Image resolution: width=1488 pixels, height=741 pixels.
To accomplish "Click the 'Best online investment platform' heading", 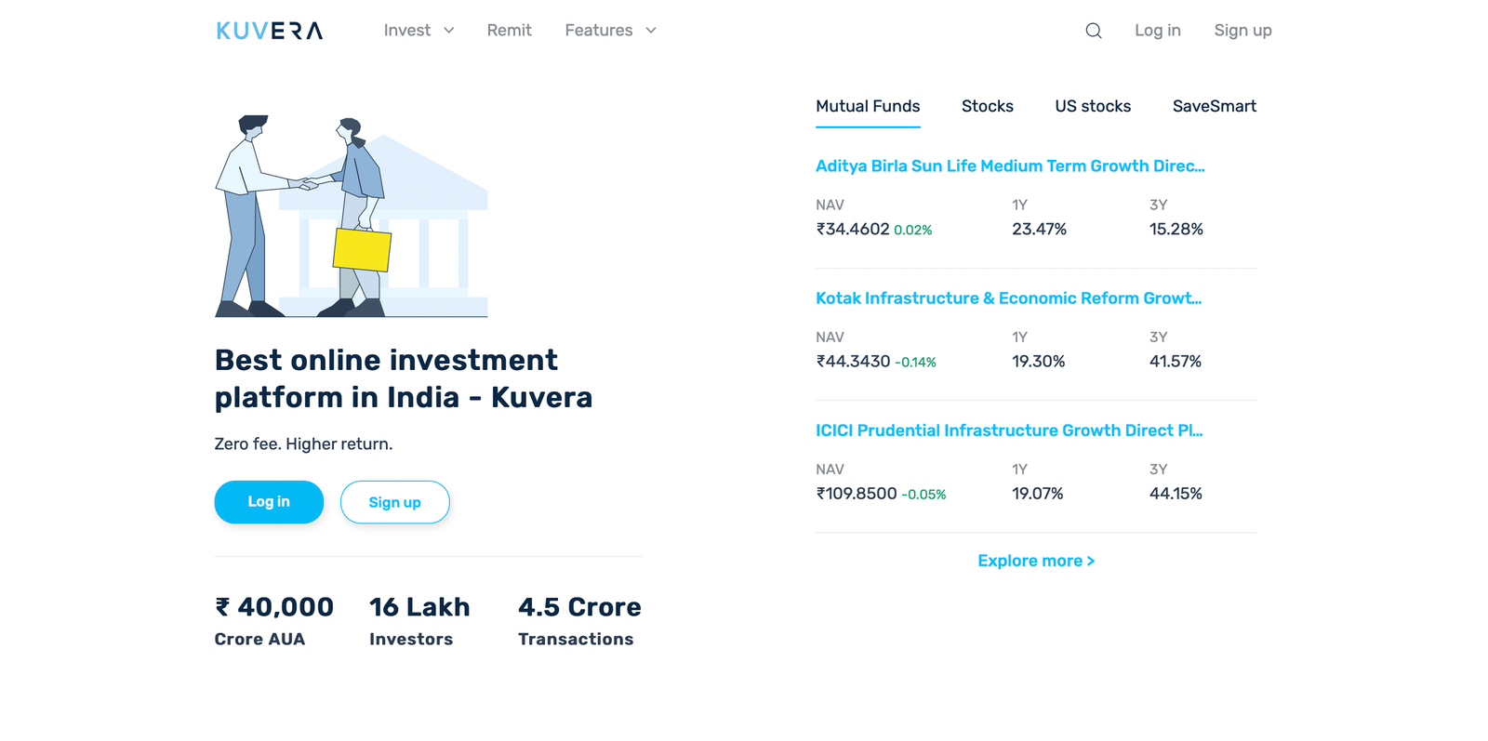I will coord(404,378).
